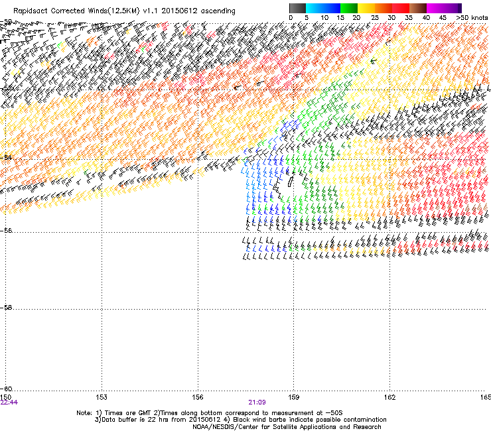Click the 'Note: 1) Times are GMT' line

[210, 413]
